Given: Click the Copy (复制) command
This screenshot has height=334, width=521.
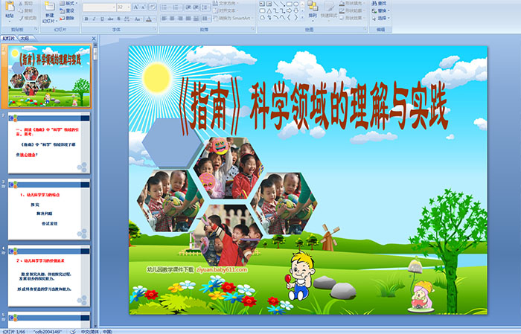Looking at the screenshot, I should coord(26,10).
